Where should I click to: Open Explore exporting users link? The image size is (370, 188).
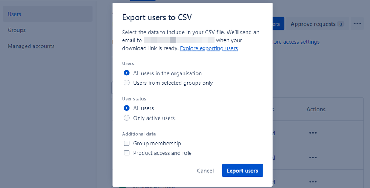coord(209,48)
